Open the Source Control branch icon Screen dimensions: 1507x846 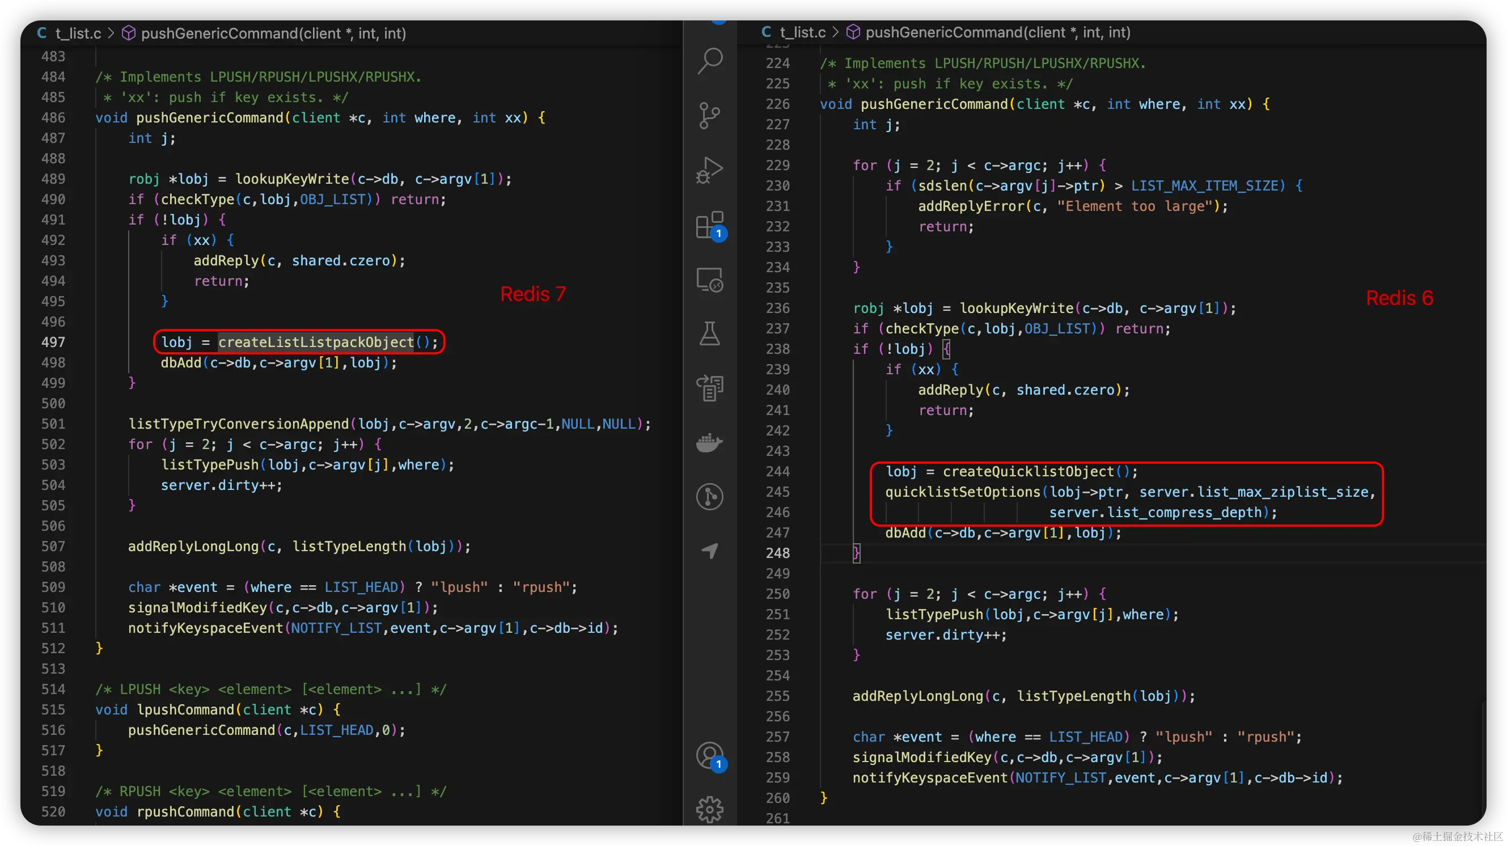point(710,115)
